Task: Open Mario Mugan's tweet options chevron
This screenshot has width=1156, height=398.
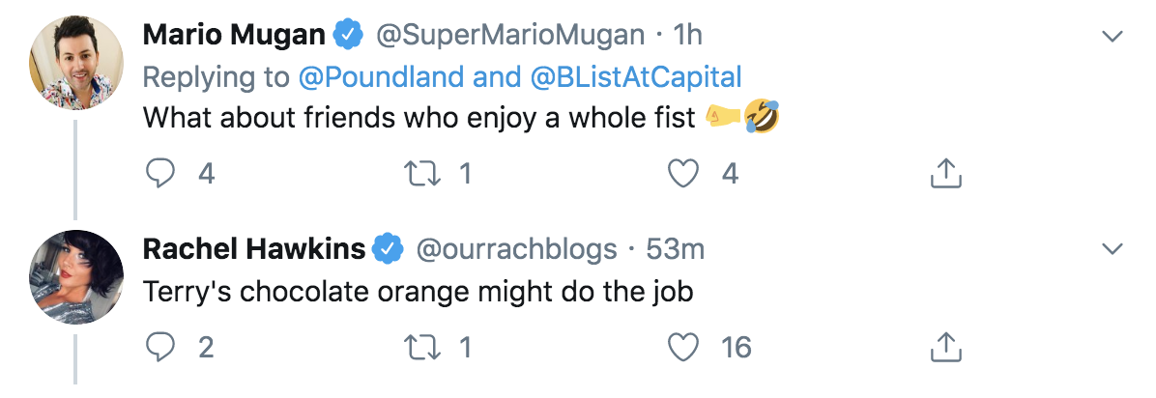Action: tap(1113, 37)
